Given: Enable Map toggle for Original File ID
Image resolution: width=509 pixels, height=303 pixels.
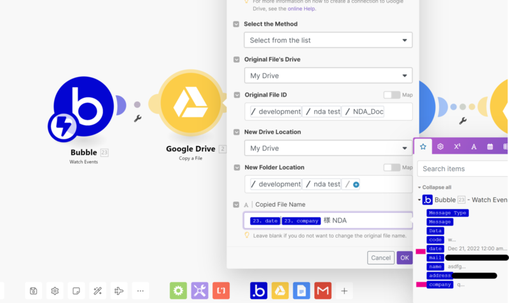Looking at the screenshot, I should click(x=392, y=95).
